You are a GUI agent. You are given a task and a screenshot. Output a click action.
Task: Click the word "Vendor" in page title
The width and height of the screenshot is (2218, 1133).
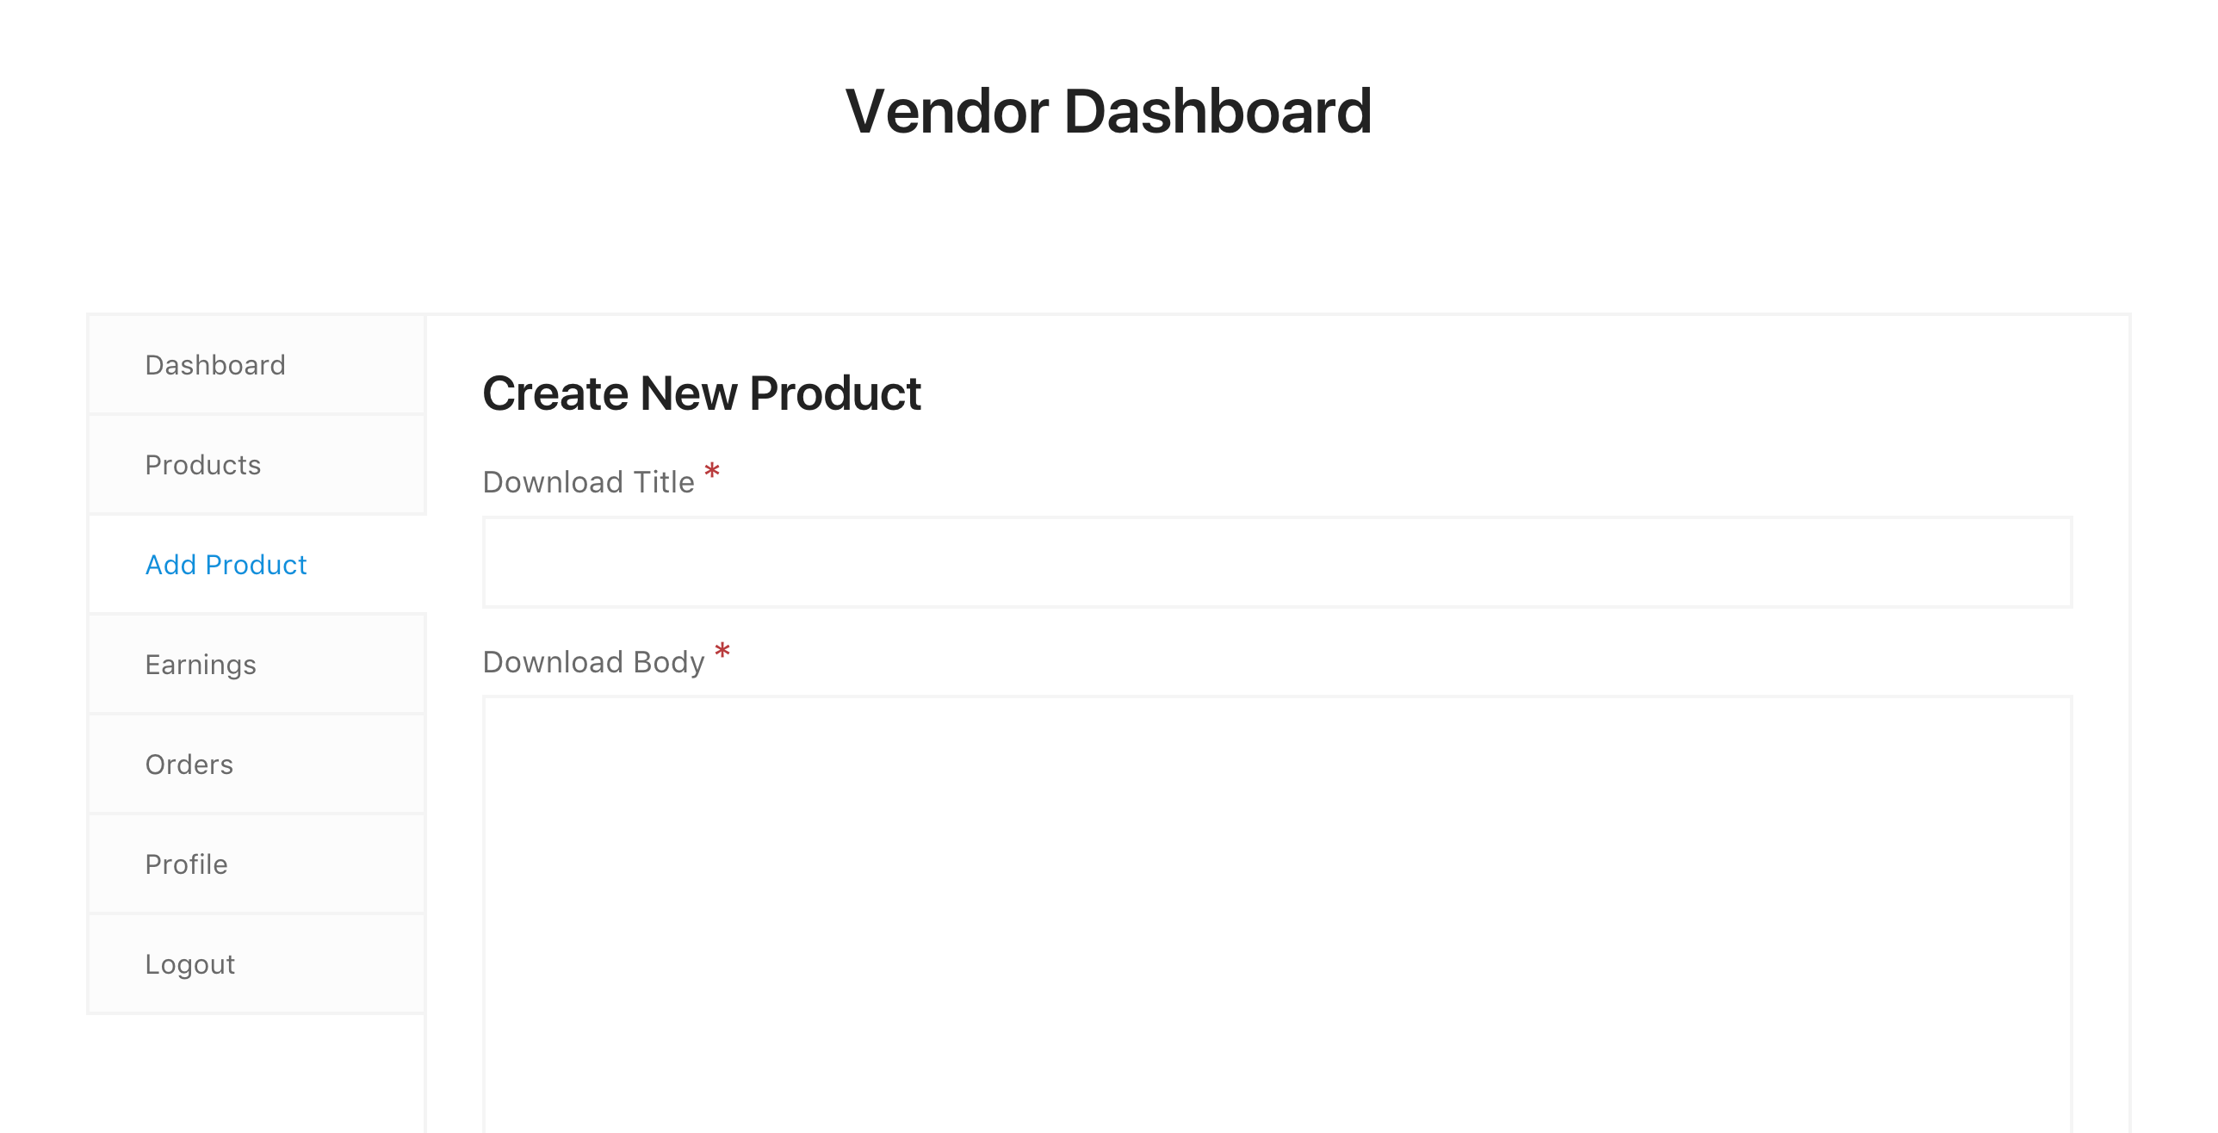coord(947,112)
